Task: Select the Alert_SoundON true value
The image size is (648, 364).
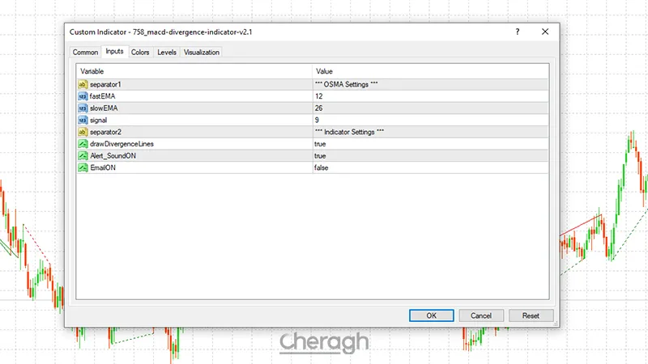Action: [321, 155]
